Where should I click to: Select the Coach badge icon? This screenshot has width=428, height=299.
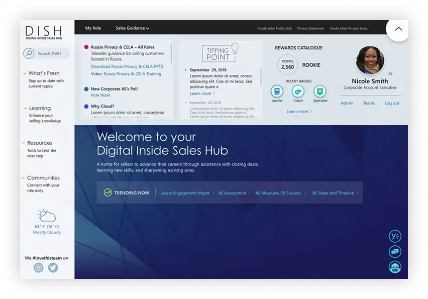(x=298, y=91)
